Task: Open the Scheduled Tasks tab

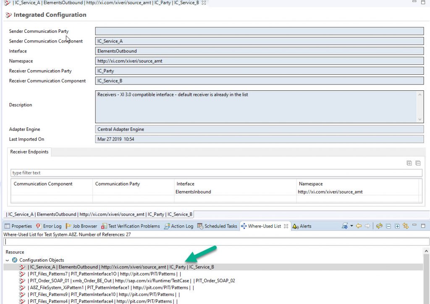Action: pyautogui.click(x=217, y=226)
